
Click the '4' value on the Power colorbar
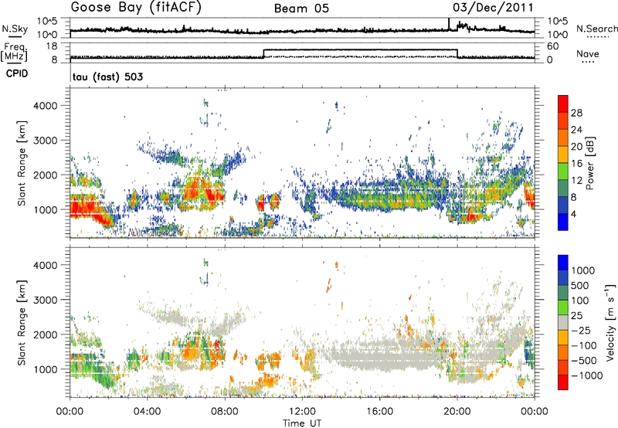(x=573, y=214)
